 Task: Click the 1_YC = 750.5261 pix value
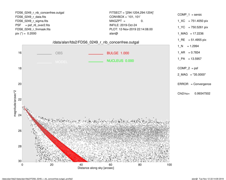[193, 27]
